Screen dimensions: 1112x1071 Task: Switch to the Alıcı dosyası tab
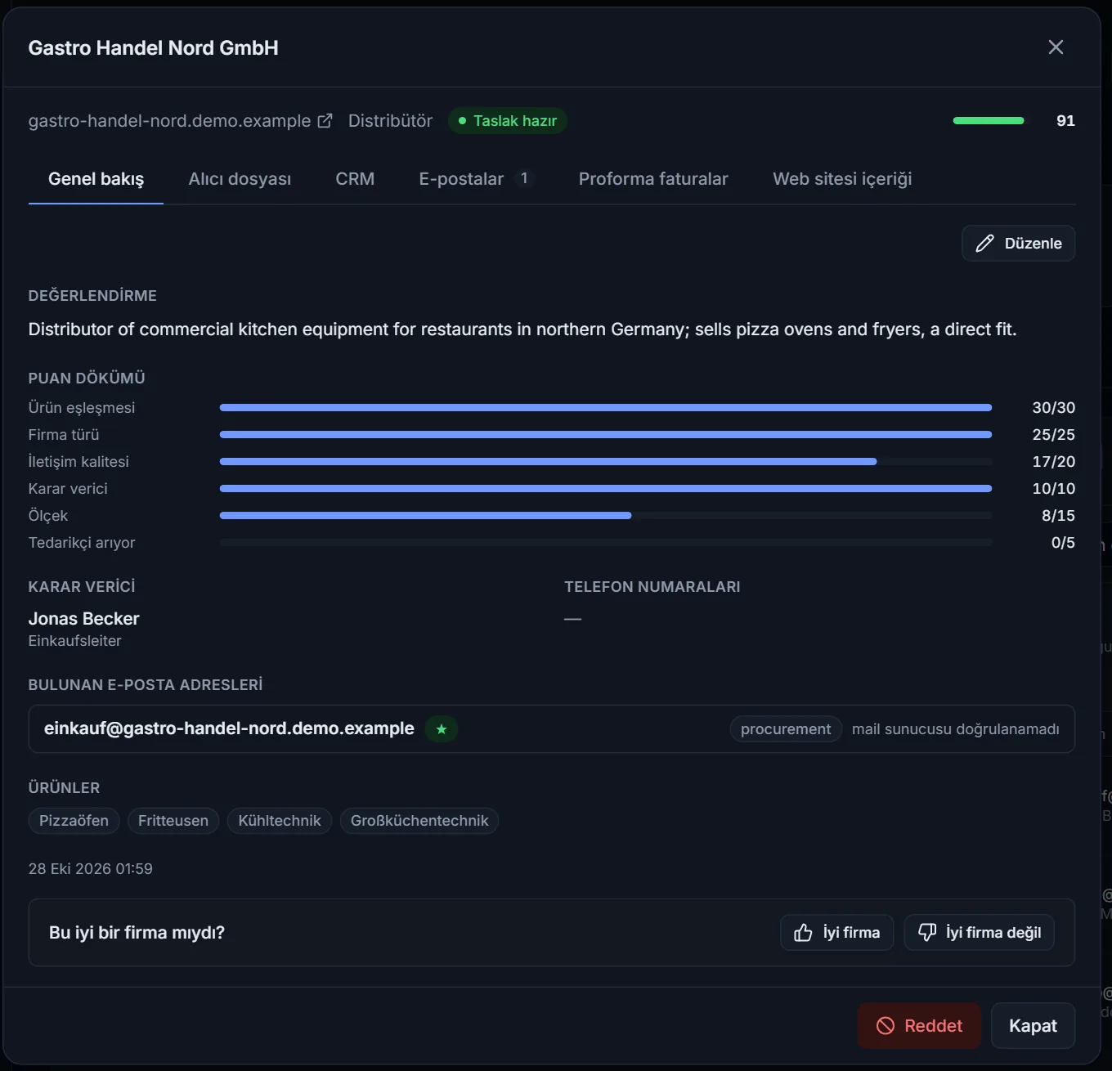click(x=240, y=179)
